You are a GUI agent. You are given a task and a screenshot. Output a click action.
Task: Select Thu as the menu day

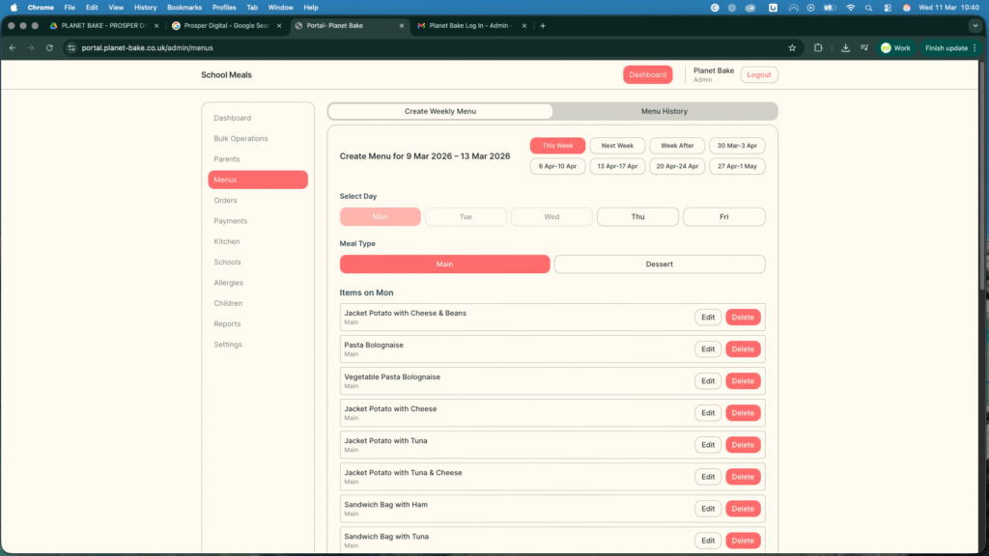tap(637, 217)
